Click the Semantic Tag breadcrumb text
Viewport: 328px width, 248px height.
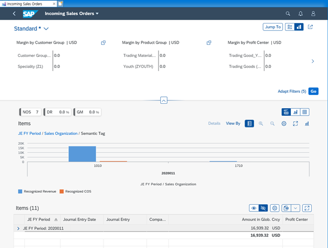coord(93,133)
